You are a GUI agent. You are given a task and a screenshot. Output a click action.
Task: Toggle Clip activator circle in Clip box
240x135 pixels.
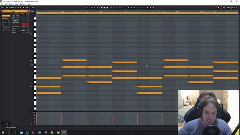tap(3, 11)
